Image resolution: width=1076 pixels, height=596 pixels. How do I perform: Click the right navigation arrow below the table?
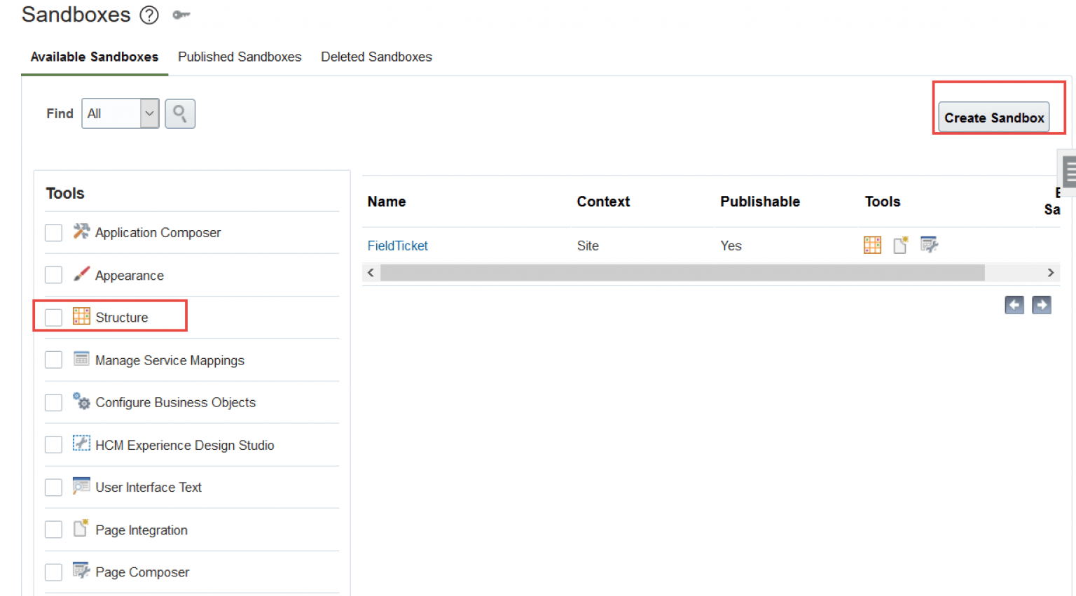1042,305
